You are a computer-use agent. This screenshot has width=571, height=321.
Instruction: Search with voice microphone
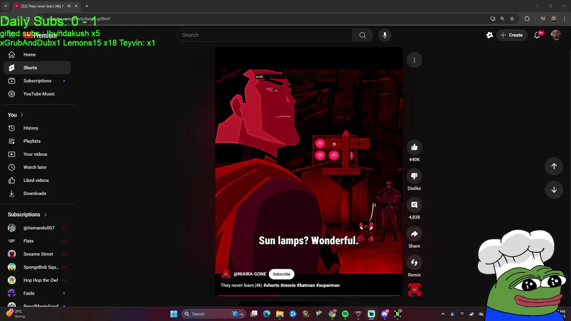[x=385, y=35]
